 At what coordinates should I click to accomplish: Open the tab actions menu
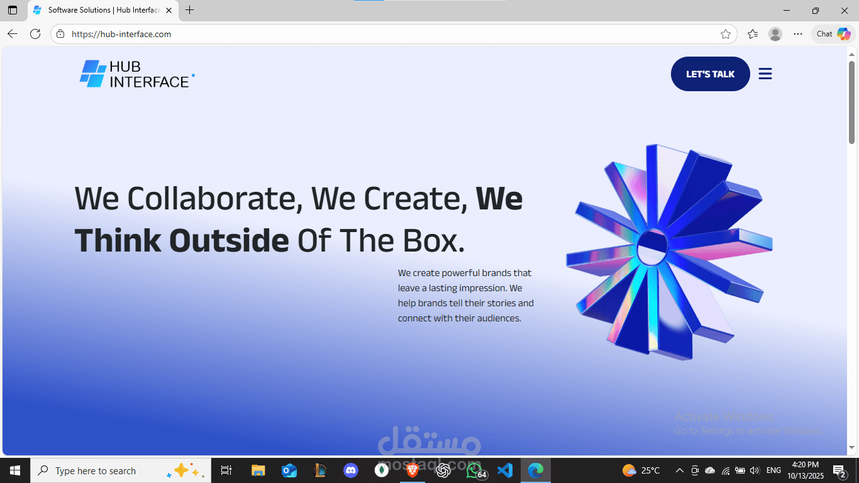(13, 10)
